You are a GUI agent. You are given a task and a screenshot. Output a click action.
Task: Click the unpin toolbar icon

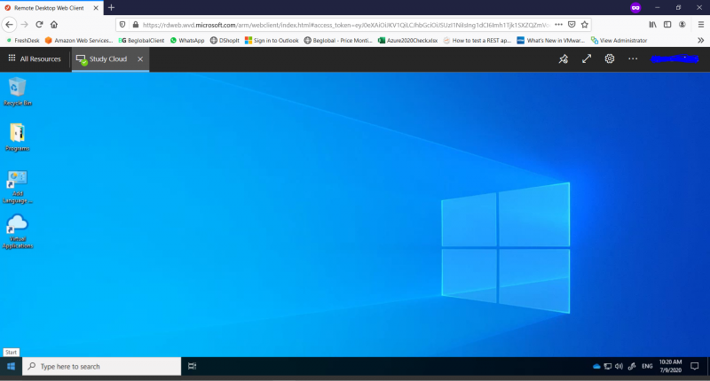[x=564, y=59]
